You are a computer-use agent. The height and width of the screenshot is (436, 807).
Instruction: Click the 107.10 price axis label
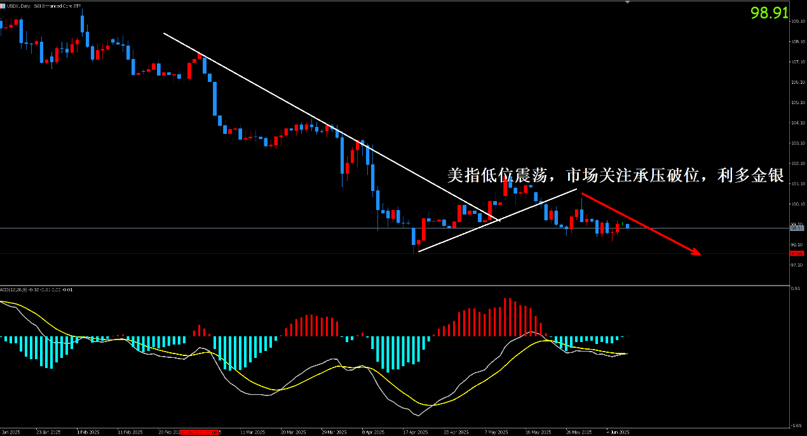[798, 62]
